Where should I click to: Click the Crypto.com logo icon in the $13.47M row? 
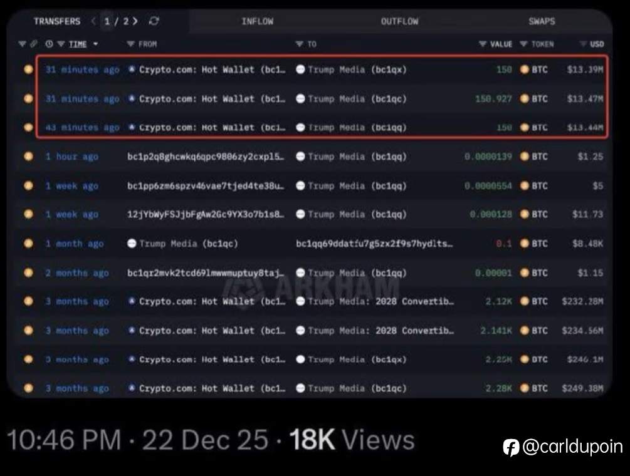click(132, 98)
